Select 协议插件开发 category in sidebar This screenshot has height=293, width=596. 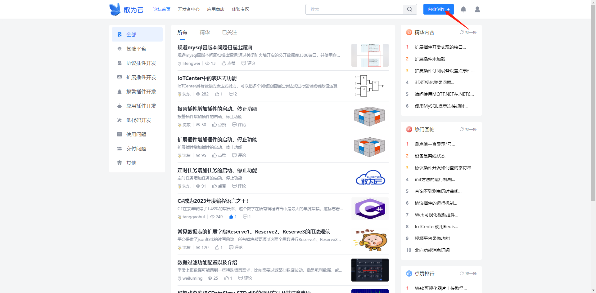coord(141,63)
